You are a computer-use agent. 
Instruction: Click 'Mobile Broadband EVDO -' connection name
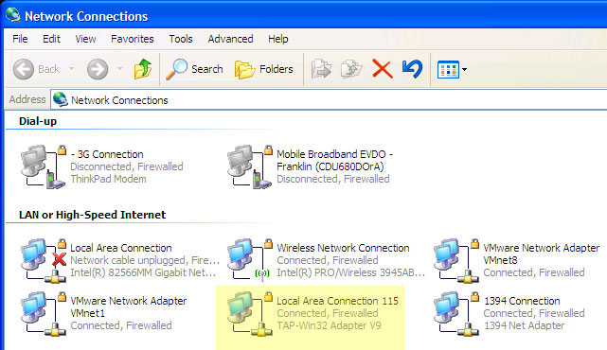click(x=335, y=154)
